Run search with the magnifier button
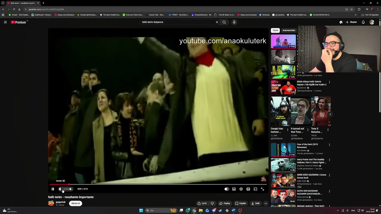Viewport: 381px width, 214px height. click(224, 22)
